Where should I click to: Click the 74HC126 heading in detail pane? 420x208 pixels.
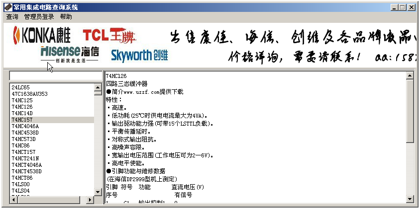[x=116, y=76]
